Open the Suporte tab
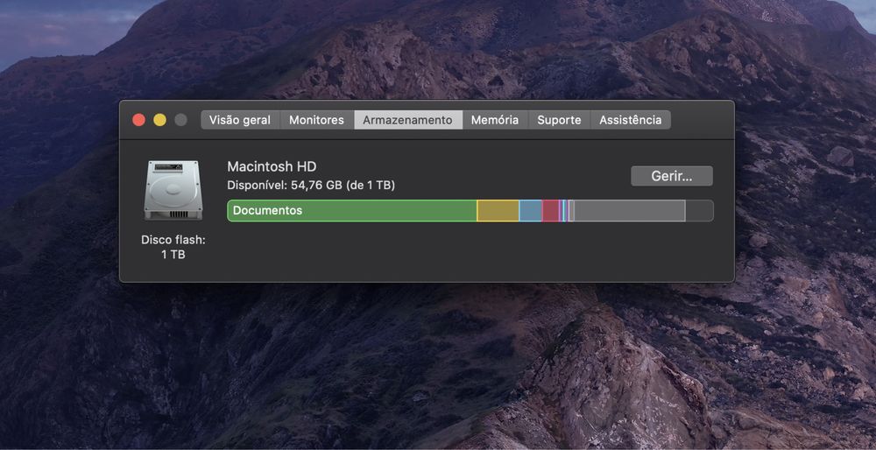The image size is (876, 450). [559, 120]
